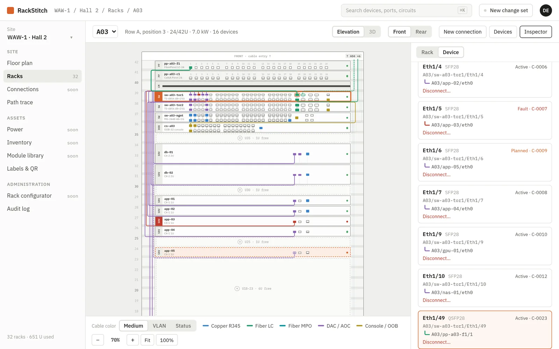Open the Devices panel button

click(x=503, y=32)
